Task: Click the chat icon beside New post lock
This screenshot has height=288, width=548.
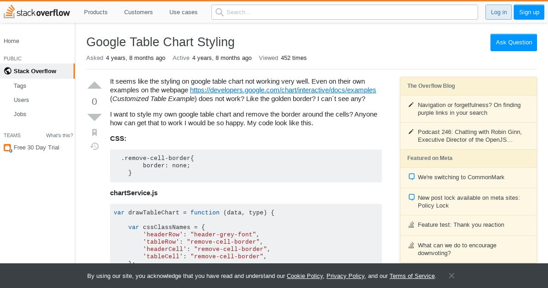Action: (411, 197)
